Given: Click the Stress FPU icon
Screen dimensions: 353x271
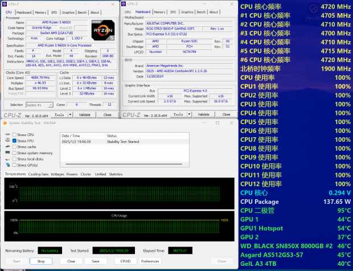Looking at the screenshot, I should click(x=7, y=141).
